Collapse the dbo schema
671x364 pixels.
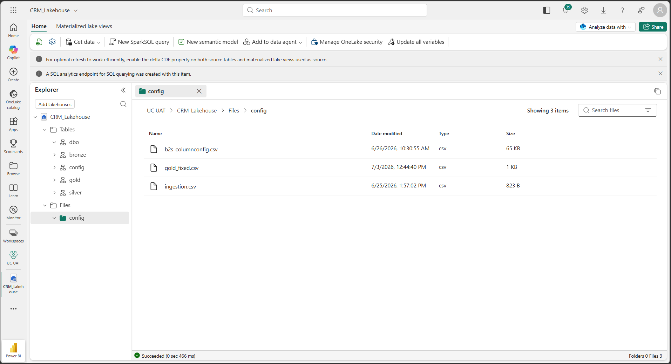[54, 142]
